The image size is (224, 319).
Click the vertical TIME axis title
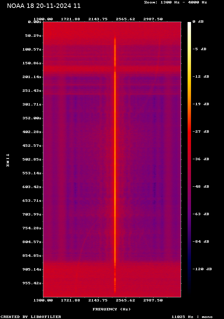(x=8, y=160)
